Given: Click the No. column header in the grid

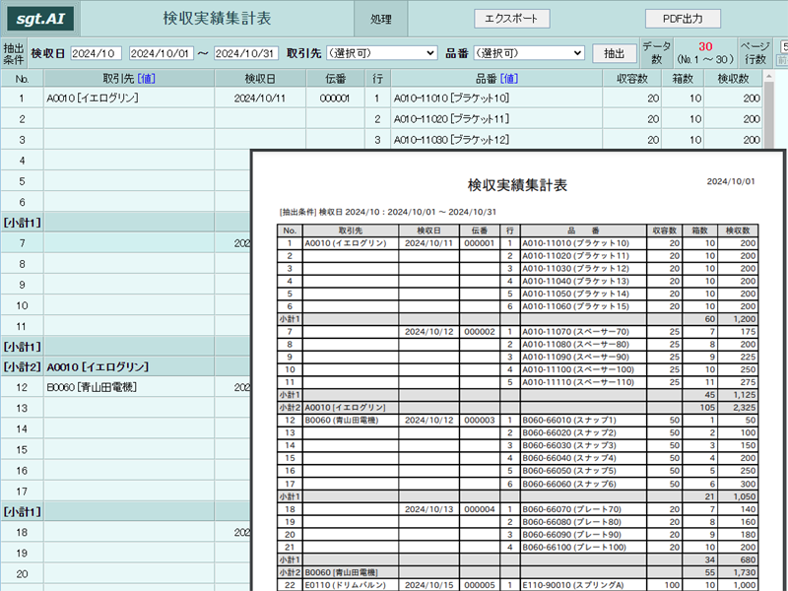Looking at the screenshot, I should pos(22,79).
